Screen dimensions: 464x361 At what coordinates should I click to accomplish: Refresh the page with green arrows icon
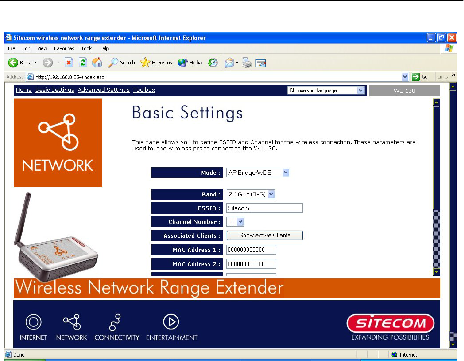pyautogui.click(x=83, y=62)
